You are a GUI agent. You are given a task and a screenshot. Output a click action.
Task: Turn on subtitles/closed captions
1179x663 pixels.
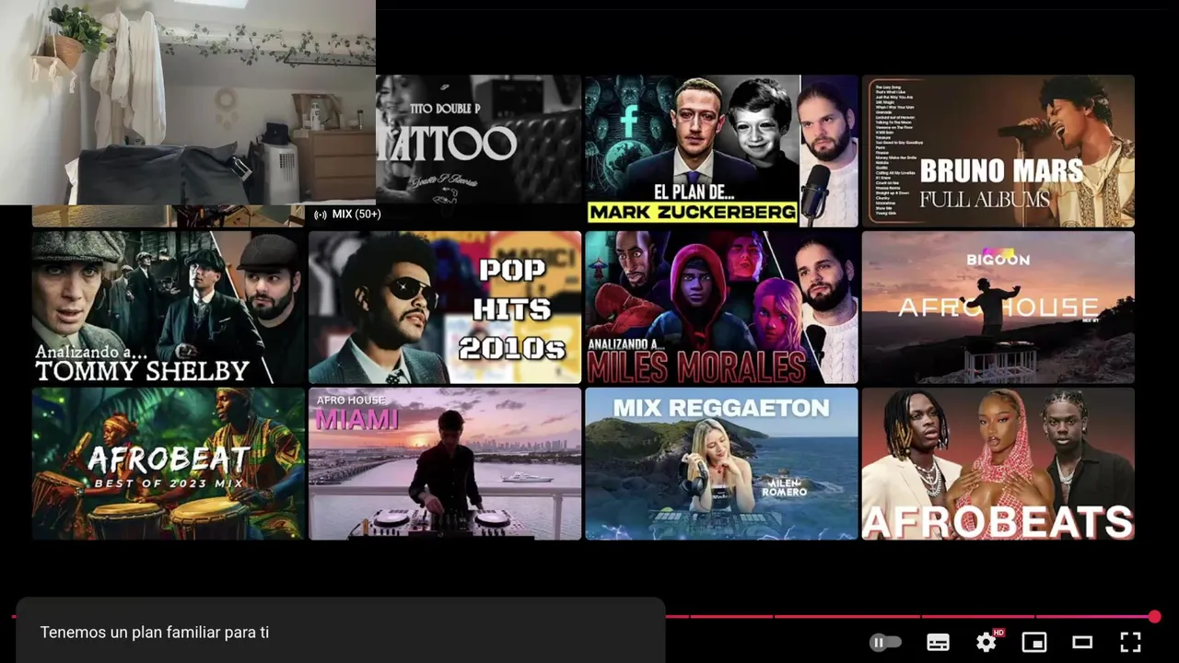[x=938, y=643]
